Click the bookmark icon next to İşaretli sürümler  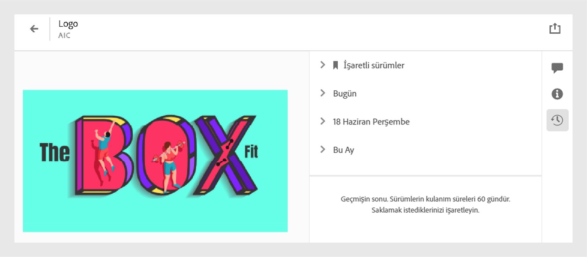pos(336,65)
